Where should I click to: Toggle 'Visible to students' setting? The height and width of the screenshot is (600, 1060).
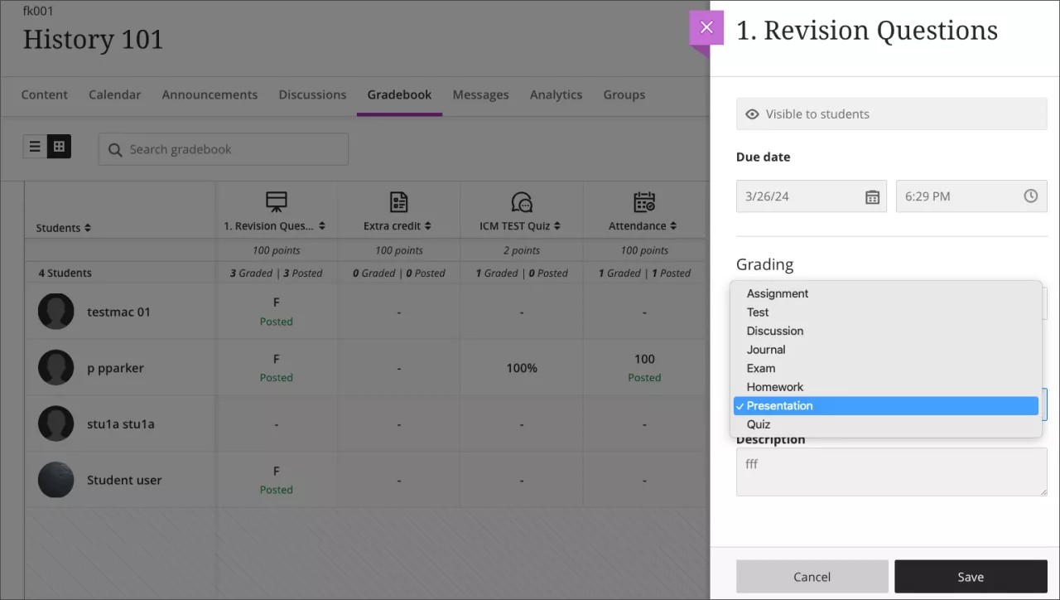pos(891,114)
